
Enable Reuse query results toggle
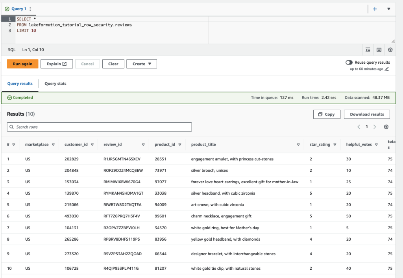349,63
